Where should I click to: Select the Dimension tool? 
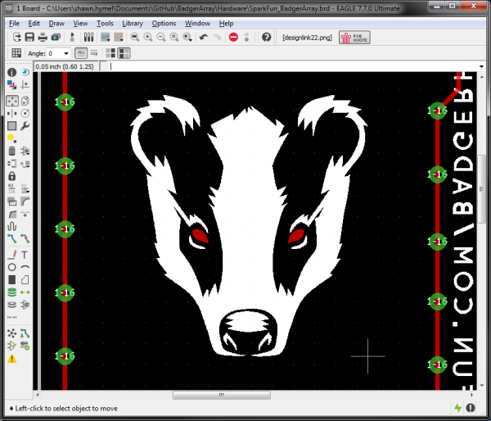(x=12, y=317)
